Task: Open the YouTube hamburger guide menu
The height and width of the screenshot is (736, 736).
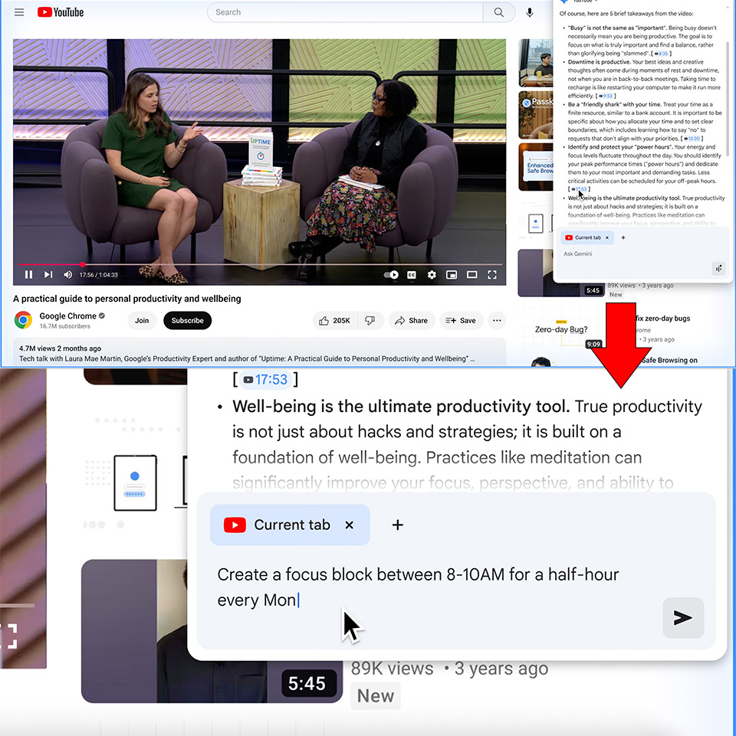Action: pos(19,12)
